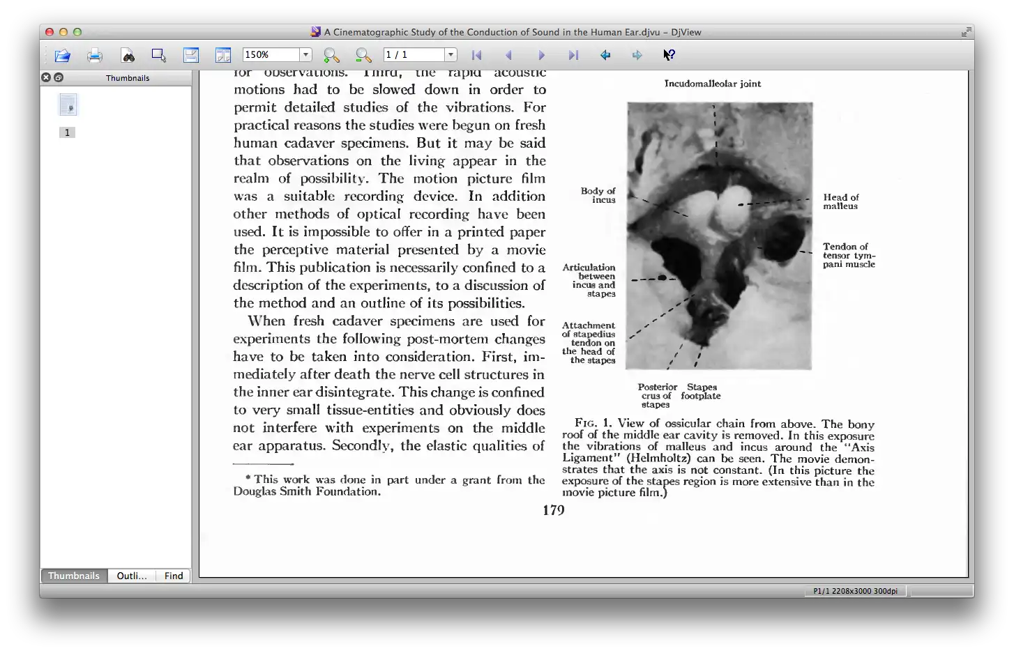Close the Thumbnails dock panel
1014x653 pixels.
pyautogui.click(x=46, y=77)
